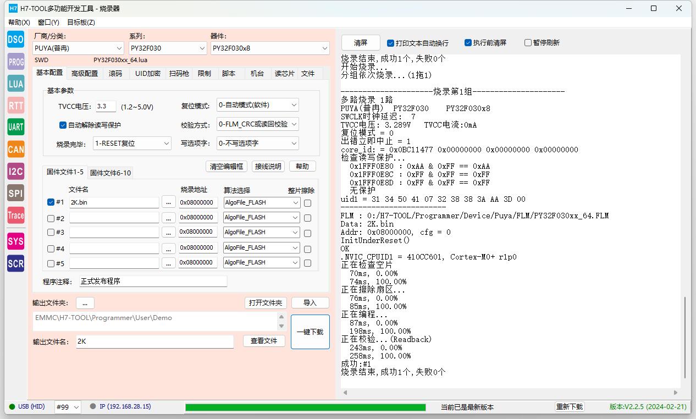This screenshot has width=696, height=419.
Task: Open the 接线说明 button
Action: click(x=268, y=167)
